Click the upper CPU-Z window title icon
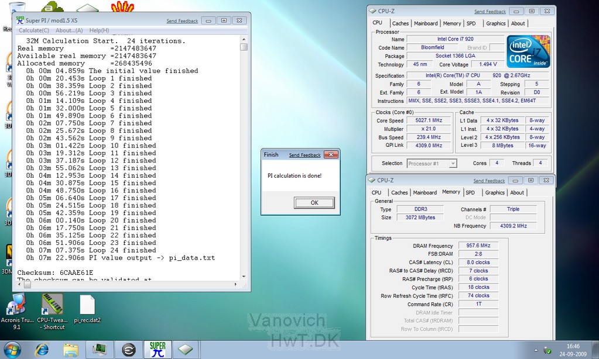 [x=372, y=11]
